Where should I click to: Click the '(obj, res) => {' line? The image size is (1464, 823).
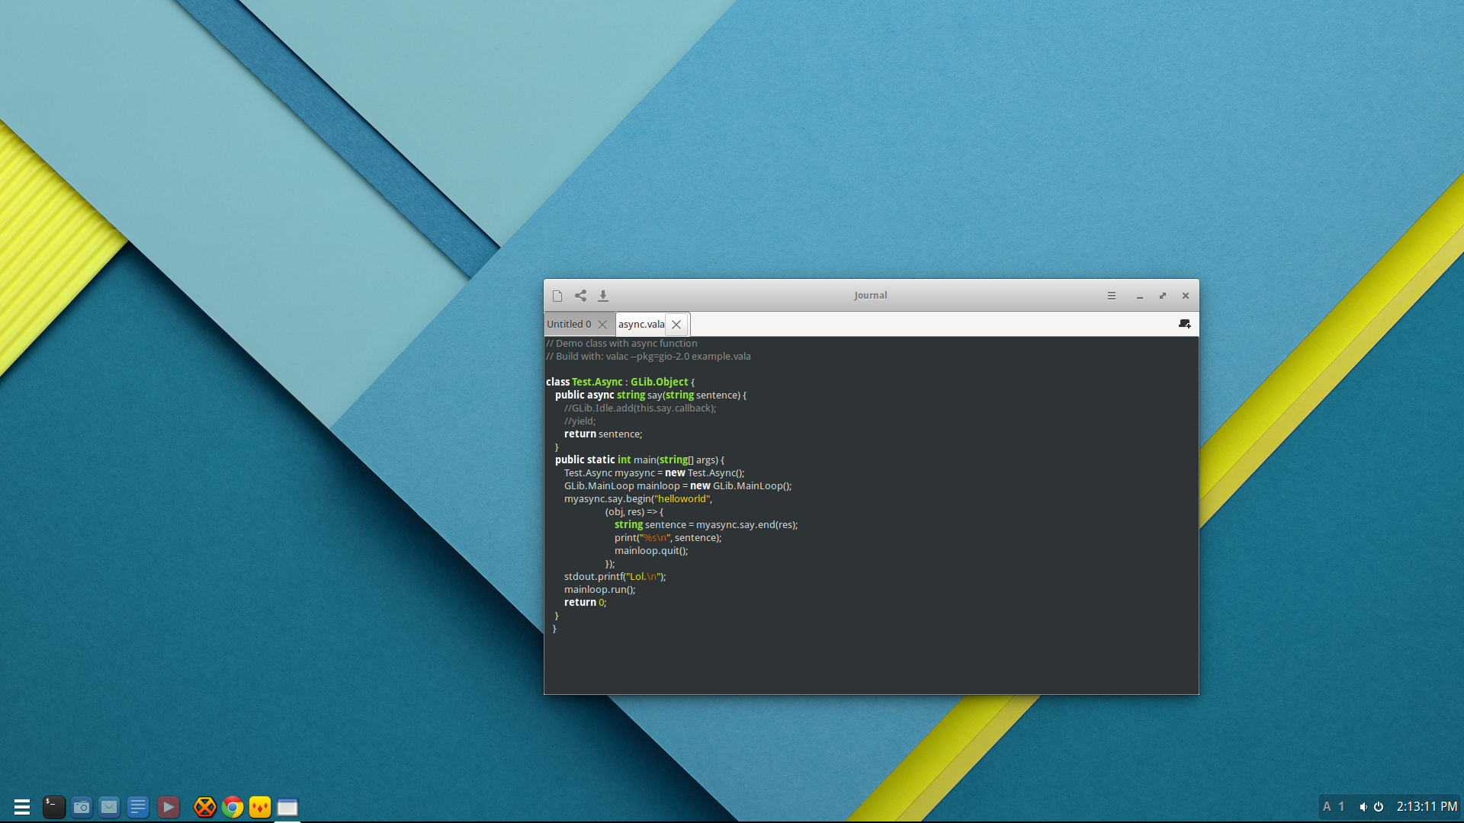(634, 512)
